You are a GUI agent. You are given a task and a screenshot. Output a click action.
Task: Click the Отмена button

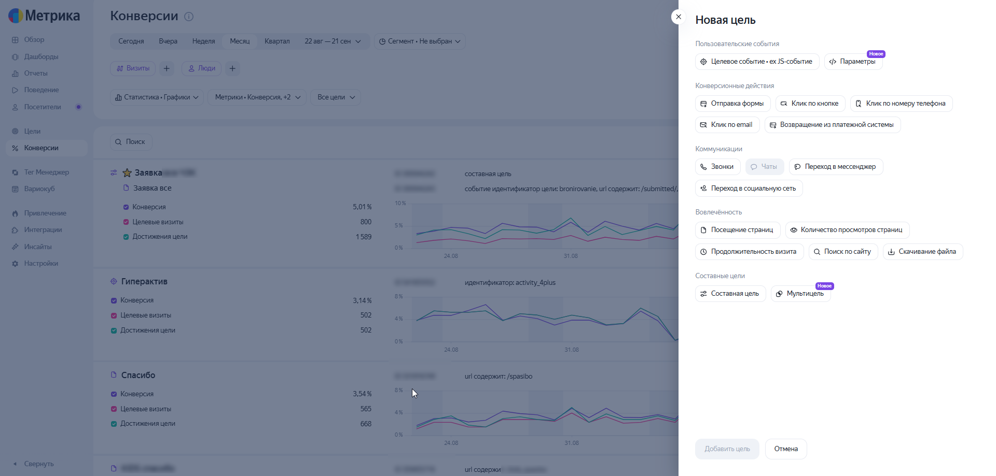click(x=786, y=449)
